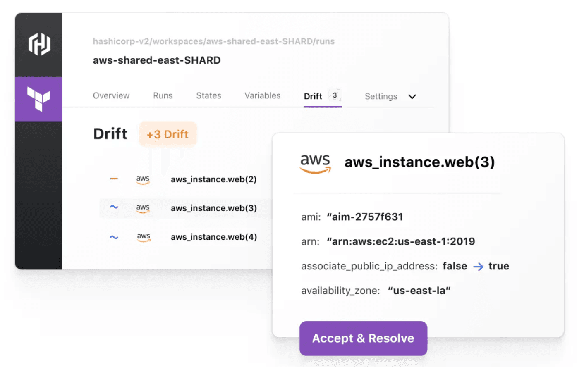Click the tilde icon beside web(4)

point(114,237)
